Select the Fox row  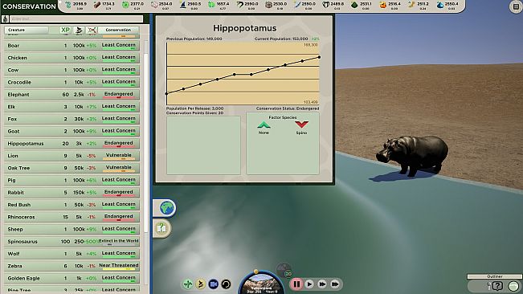click(72, 119)
